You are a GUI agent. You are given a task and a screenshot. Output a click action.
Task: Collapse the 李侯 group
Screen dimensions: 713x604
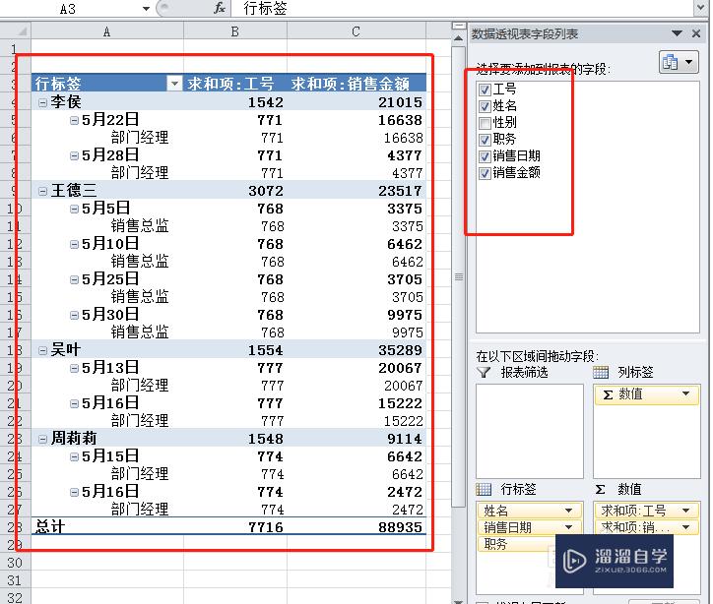42,102
